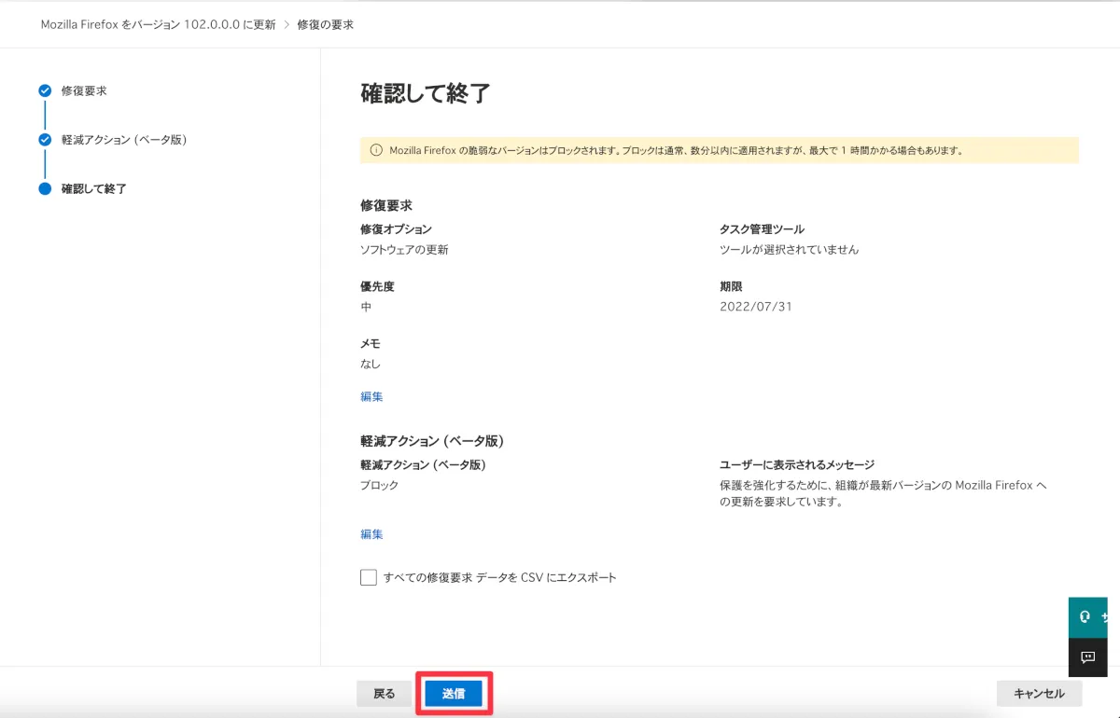Viewport: 1120px width, 718px height.
Task: Go to the 修復要求 step in the sidebar
Action: coord(84,90)
